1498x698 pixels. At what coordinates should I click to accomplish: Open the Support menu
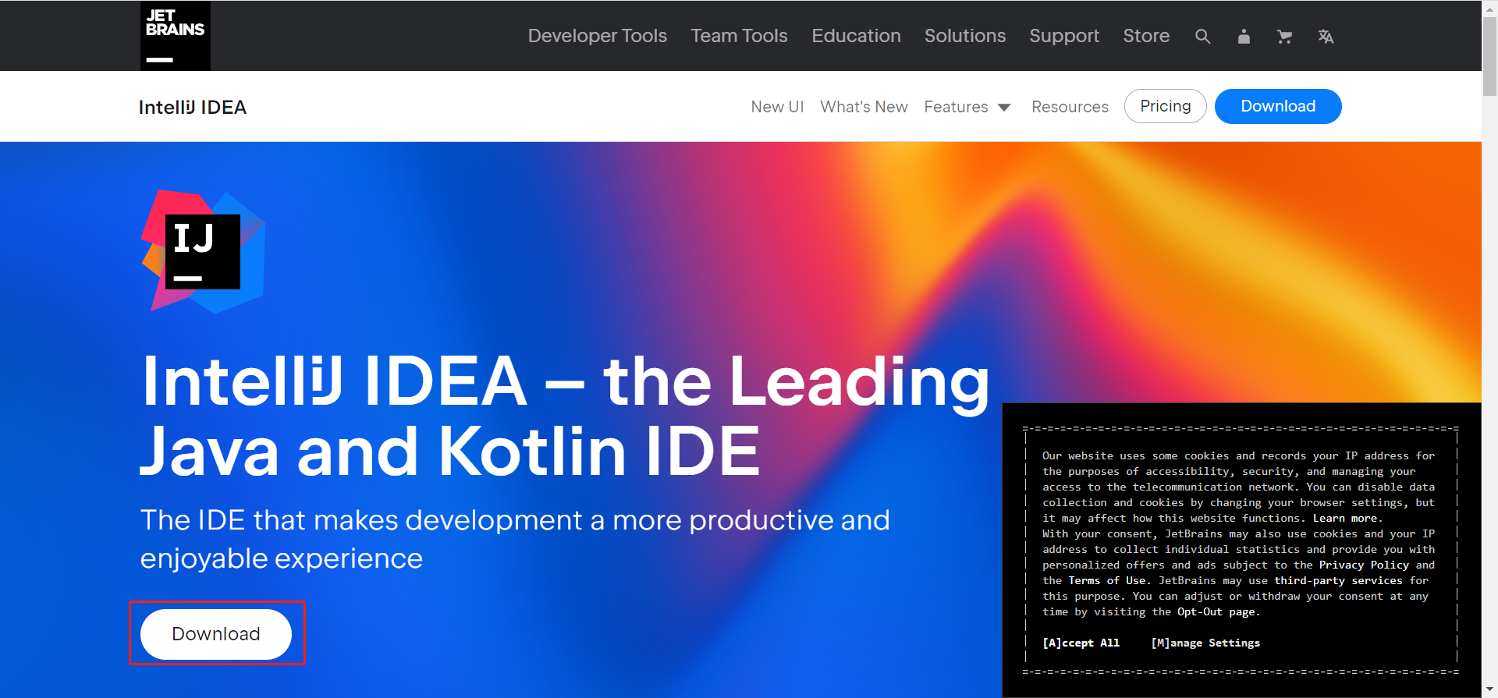coord(1064,36)
